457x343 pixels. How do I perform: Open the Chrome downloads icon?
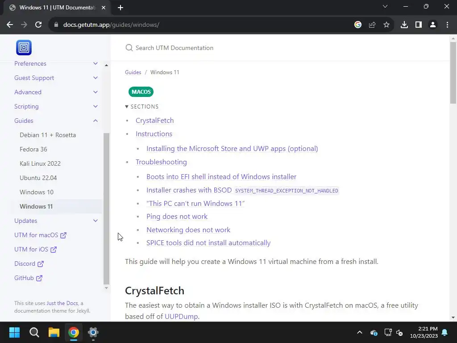tap(404, 25)
